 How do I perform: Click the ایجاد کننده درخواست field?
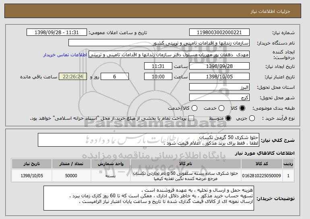pyautogui.click(x=169, y=55)
